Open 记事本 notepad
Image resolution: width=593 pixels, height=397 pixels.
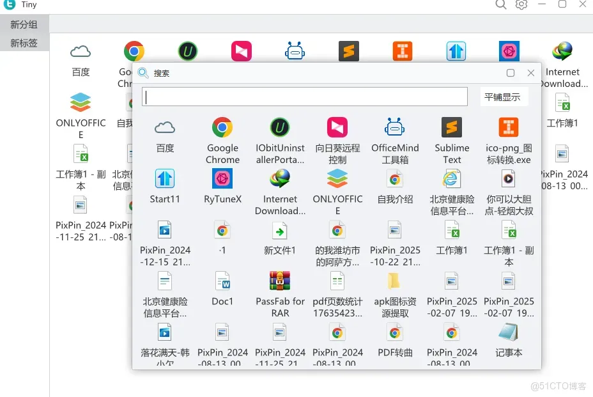[x=509, y=332]
